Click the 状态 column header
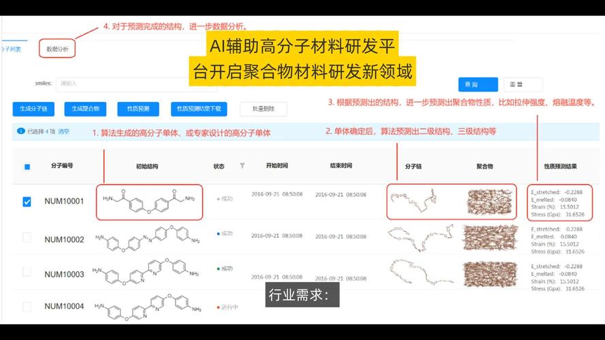Image resolution: width=605 pixels, height=340 pixels. pyautogui.click(x=218, y=167)
